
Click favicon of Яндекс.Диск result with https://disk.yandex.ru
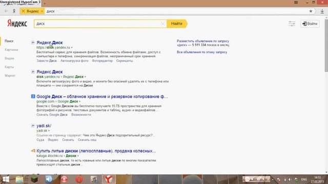click(x=33, y=42)
